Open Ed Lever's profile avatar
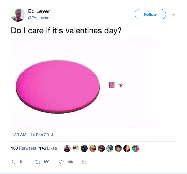 click(x=18, y=15)
